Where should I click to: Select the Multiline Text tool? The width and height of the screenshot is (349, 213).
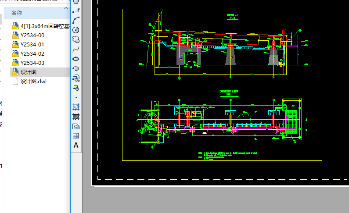pyautogui.click(x=76, y=146)
